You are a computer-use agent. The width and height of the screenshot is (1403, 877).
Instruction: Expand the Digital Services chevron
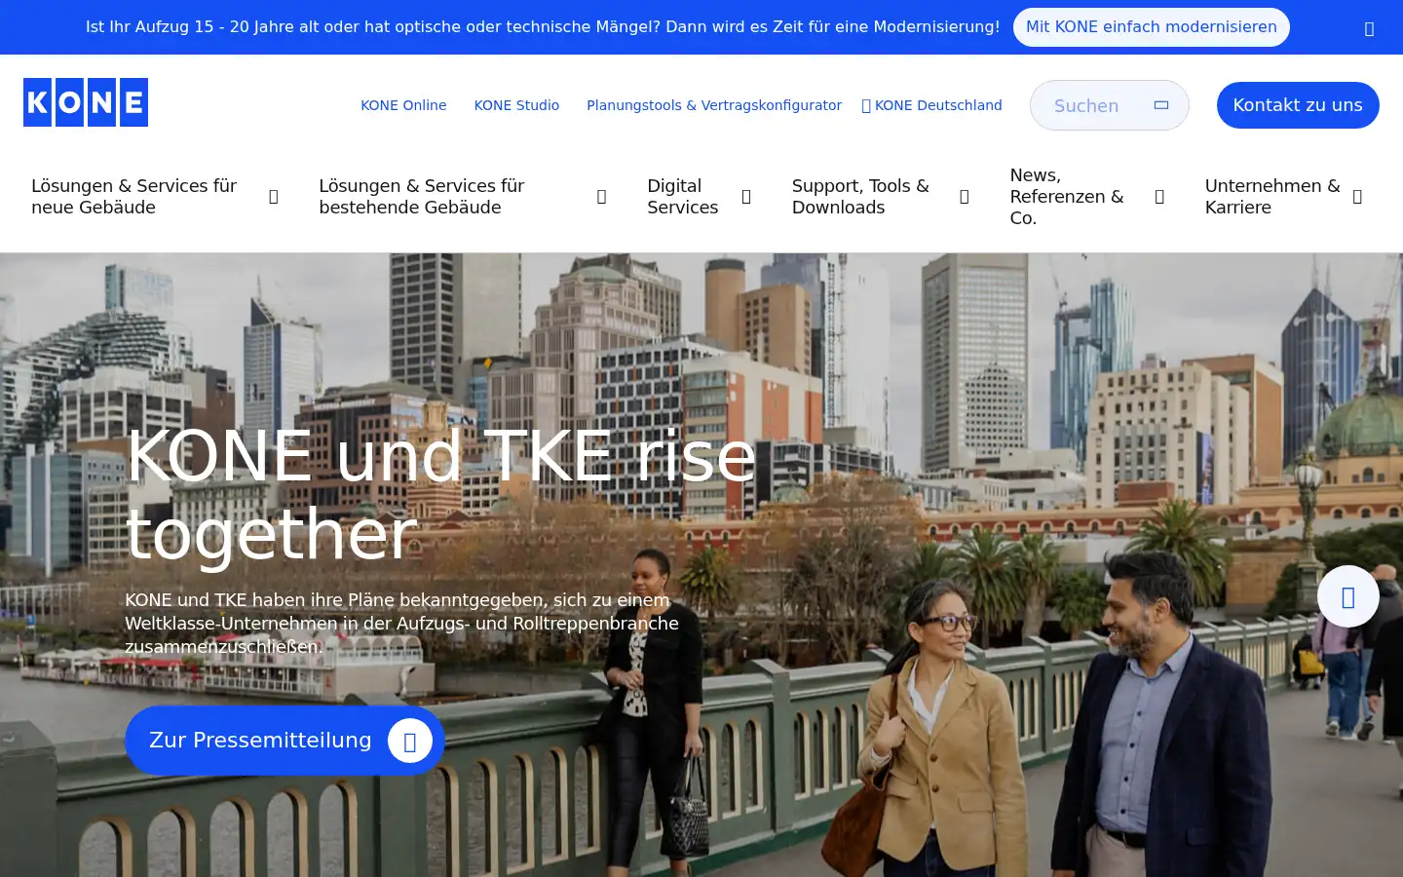coord(746,197)
